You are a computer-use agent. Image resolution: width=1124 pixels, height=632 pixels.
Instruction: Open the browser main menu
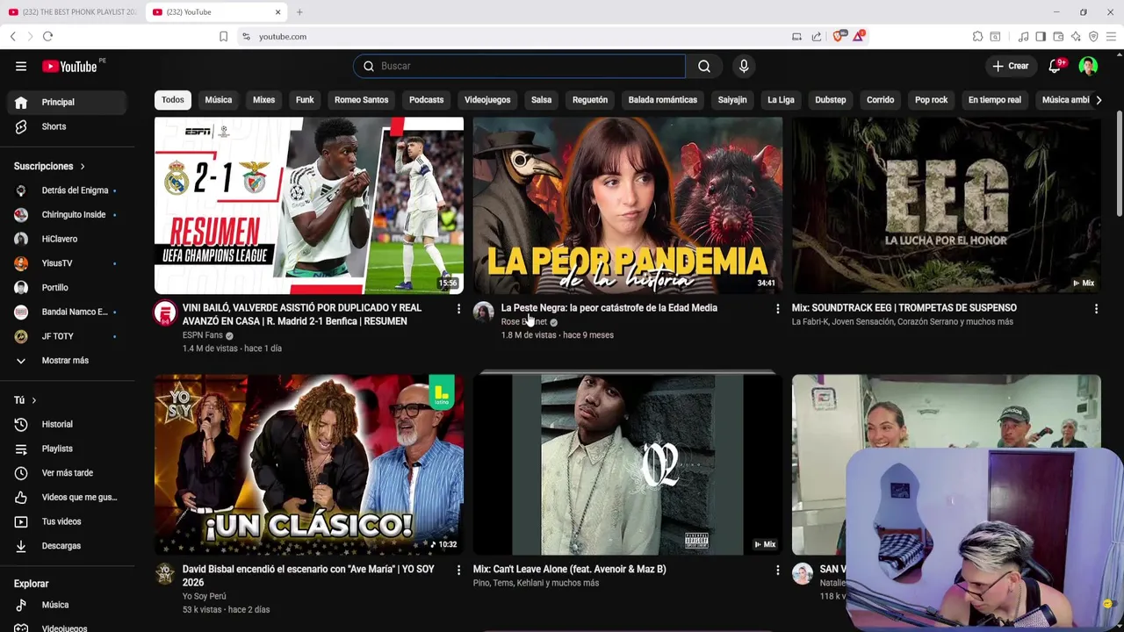(x=1111, y=36)
